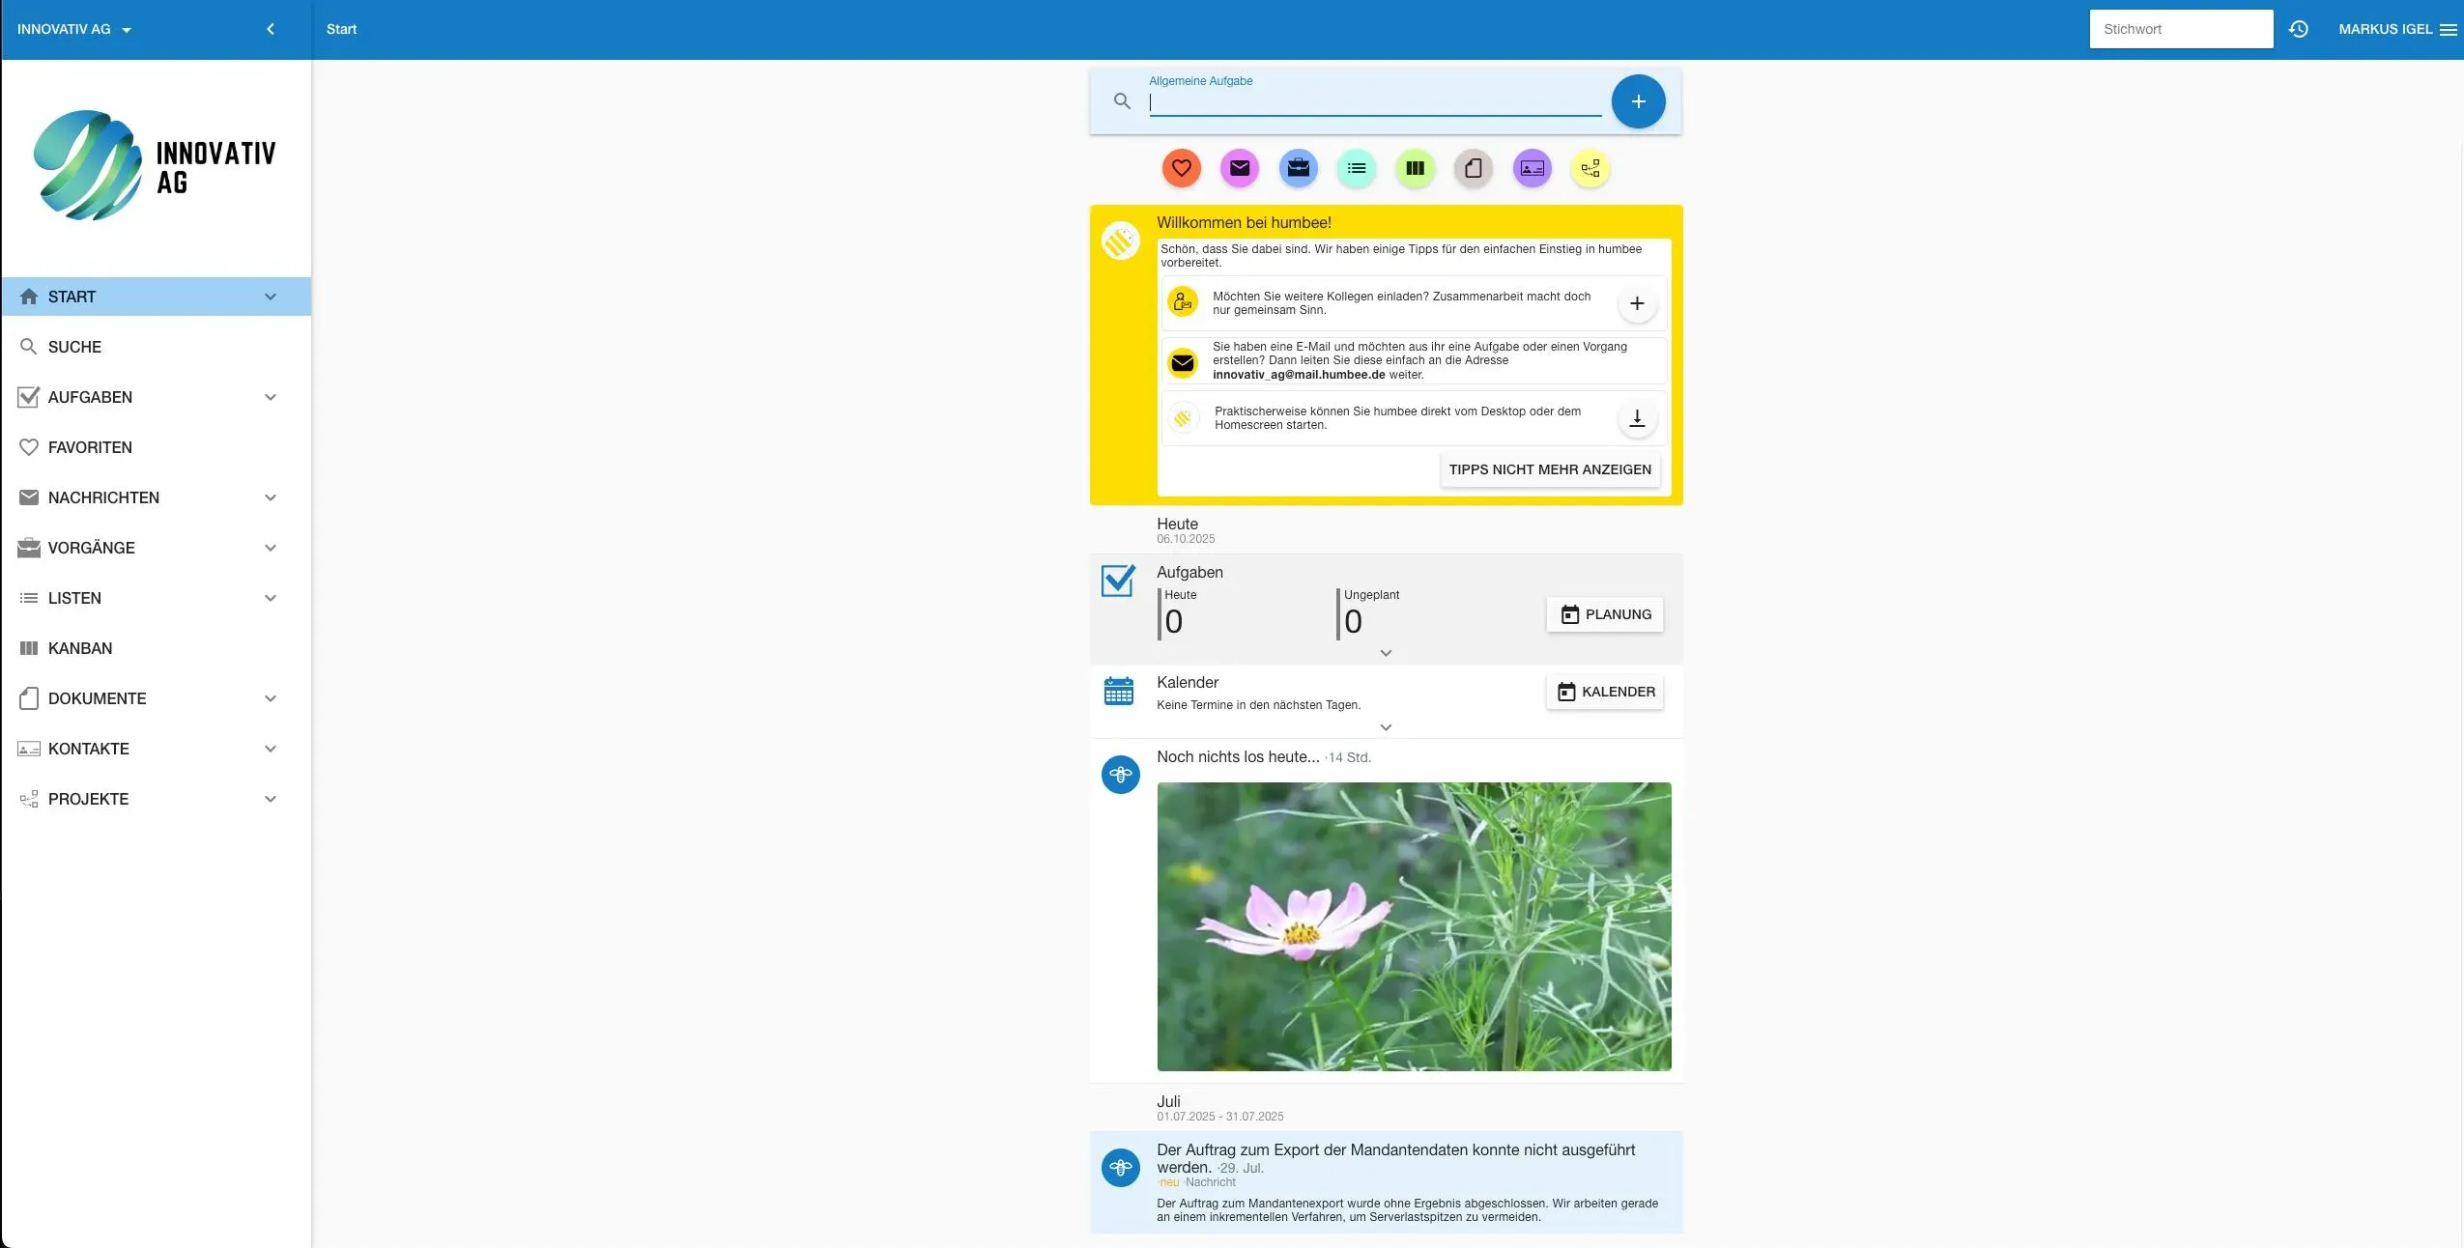Click the blue briefcase Vorgänge icon
Image resolution: width=2464 pixels, height=1248 pixels.
click(1297, 168)
